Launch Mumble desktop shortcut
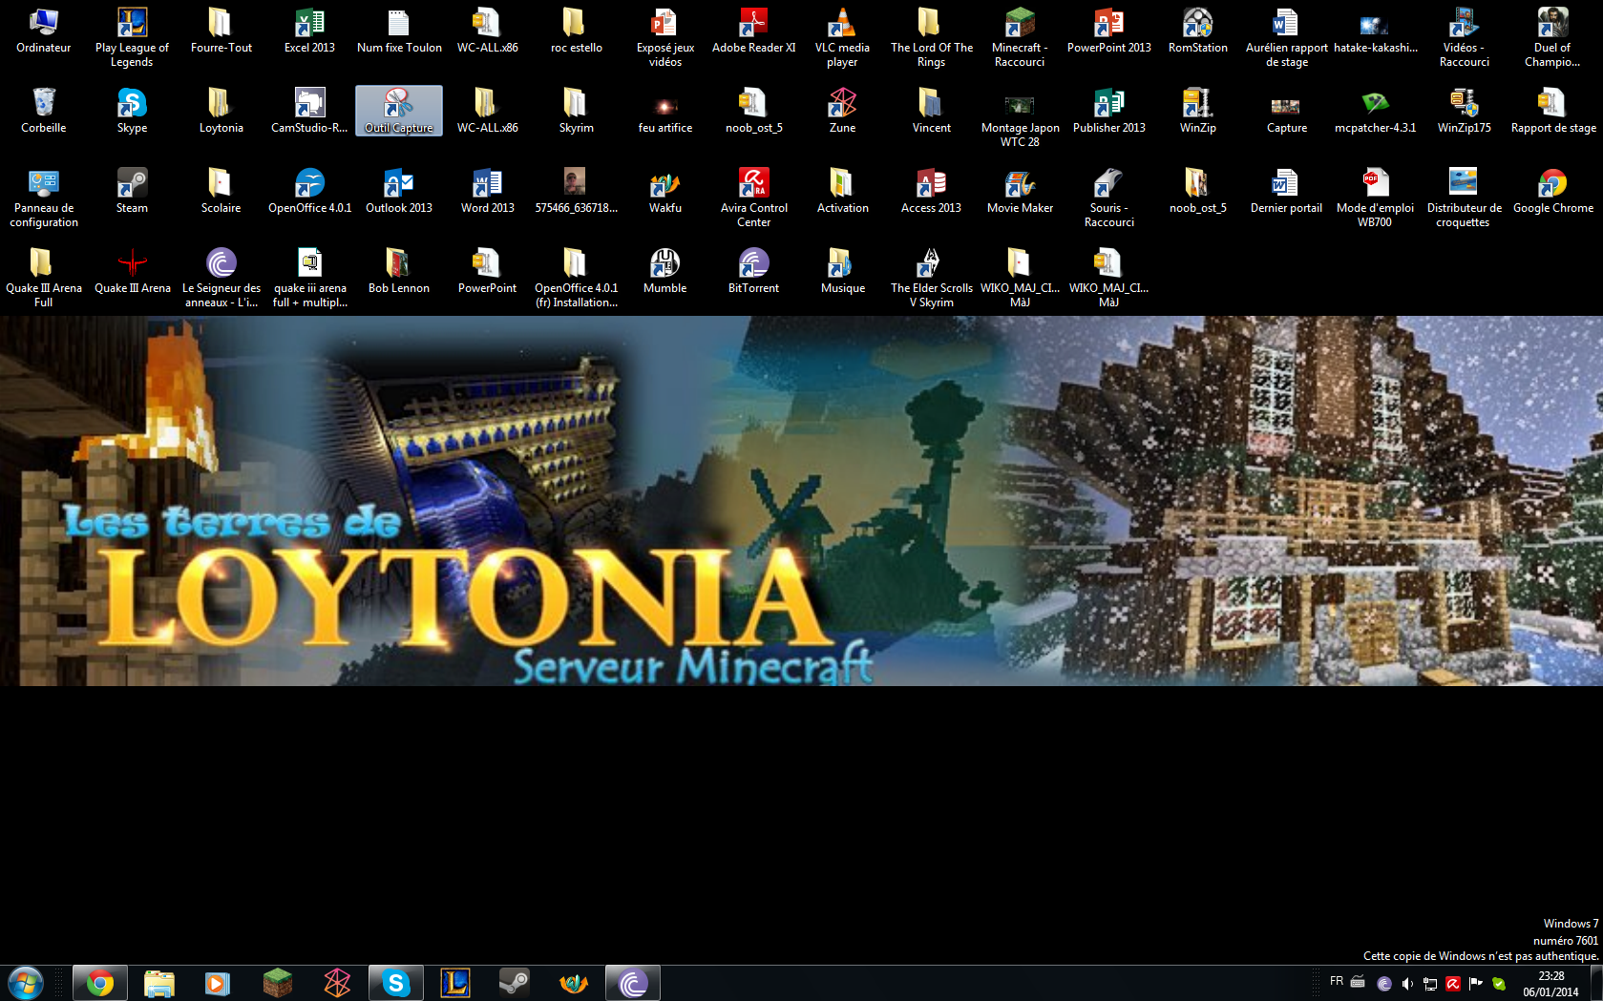The height and width of the screenshot is (1001, 1603). (664, 271)
